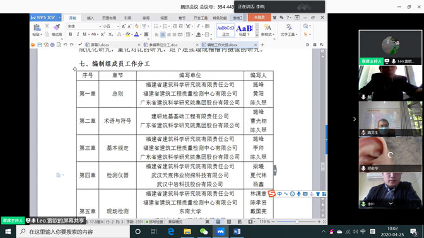Click the Paste icon in WPS ribbon
This screenshot has height=238, width=424.
pyautogui.click(x=37, y=27)
